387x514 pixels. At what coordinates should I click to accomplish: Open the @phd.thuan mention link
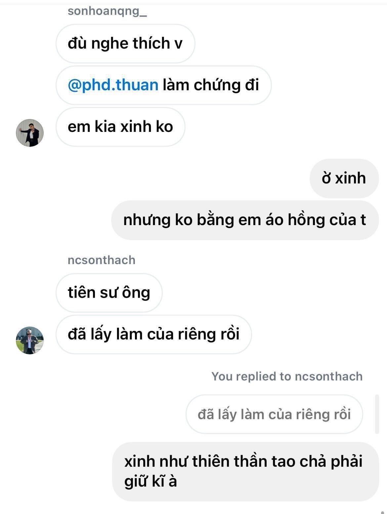click(x=113, y=85)
